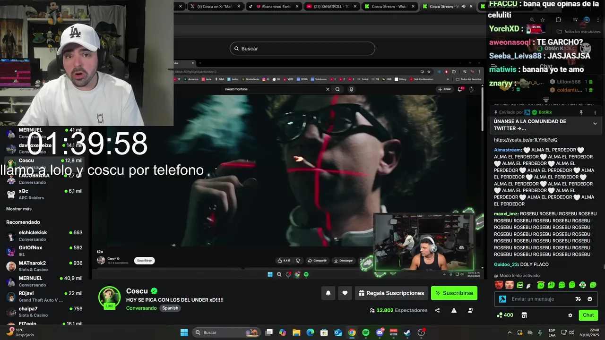Open File Explorer from the Windows taskbar
Screen dimensions: 605x340
[296, 332]
